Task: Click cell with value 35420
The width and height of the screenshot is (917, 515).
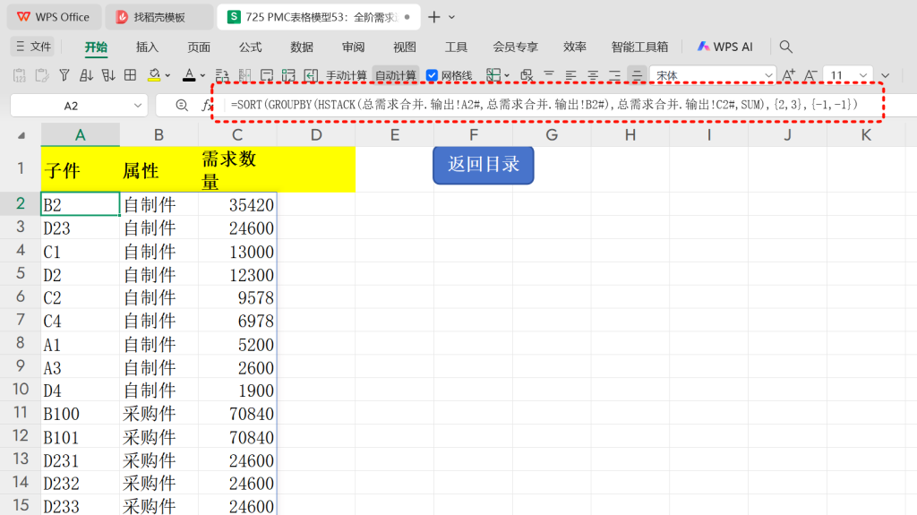Action: click(237, 205)
